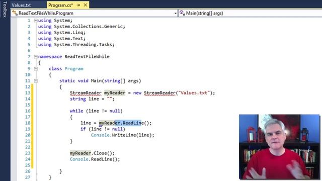Click string line declaration on line 14
This screenshot has height=181, width=322.
[92, 99]
